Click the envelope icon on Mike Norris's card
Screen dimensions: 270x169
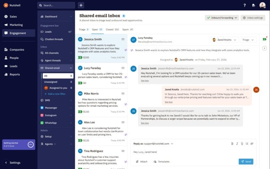click(123, 93)
